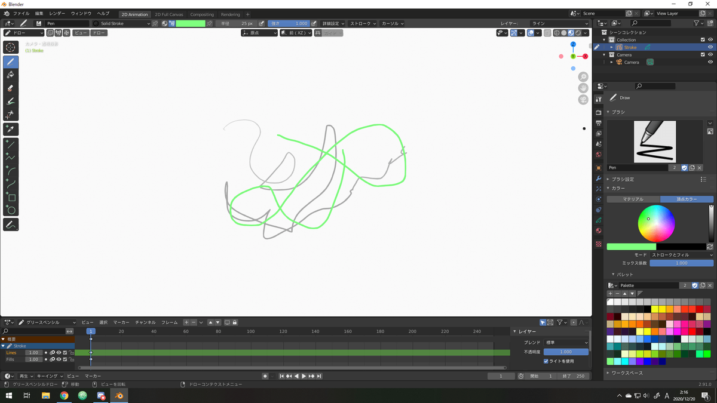Open the Render properties tab
This screenshot has height=403, width=717.
598,112
